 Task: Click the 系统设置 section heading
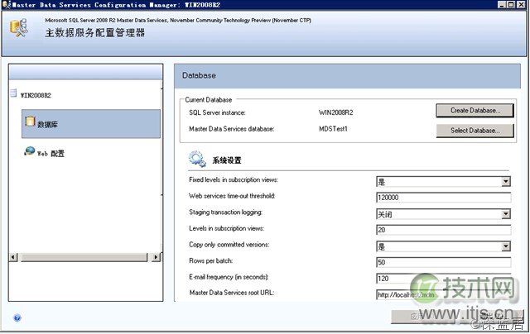click(226, 160)
